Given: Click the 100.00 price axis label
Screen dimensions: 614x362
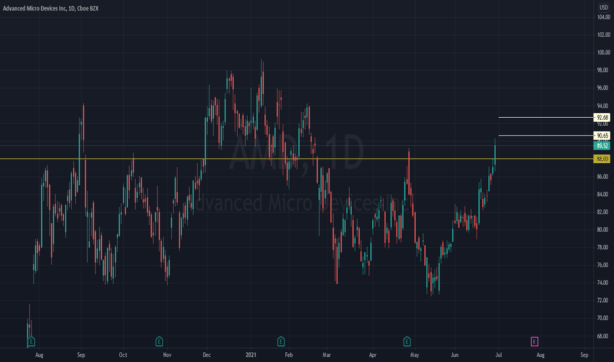Looking at the screenshot, I should point(603,53).
